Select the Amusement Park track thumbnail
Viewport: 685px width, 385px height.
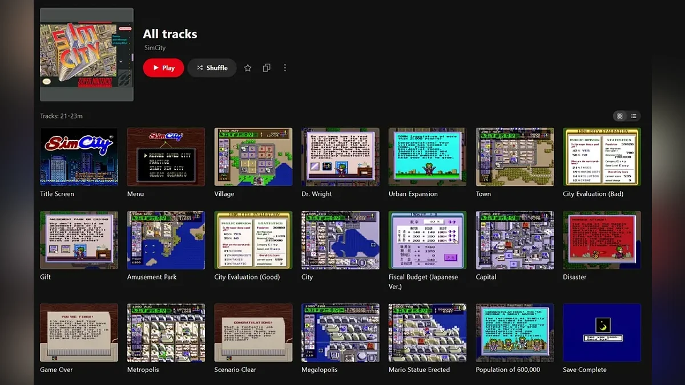[x=166, y=240]
